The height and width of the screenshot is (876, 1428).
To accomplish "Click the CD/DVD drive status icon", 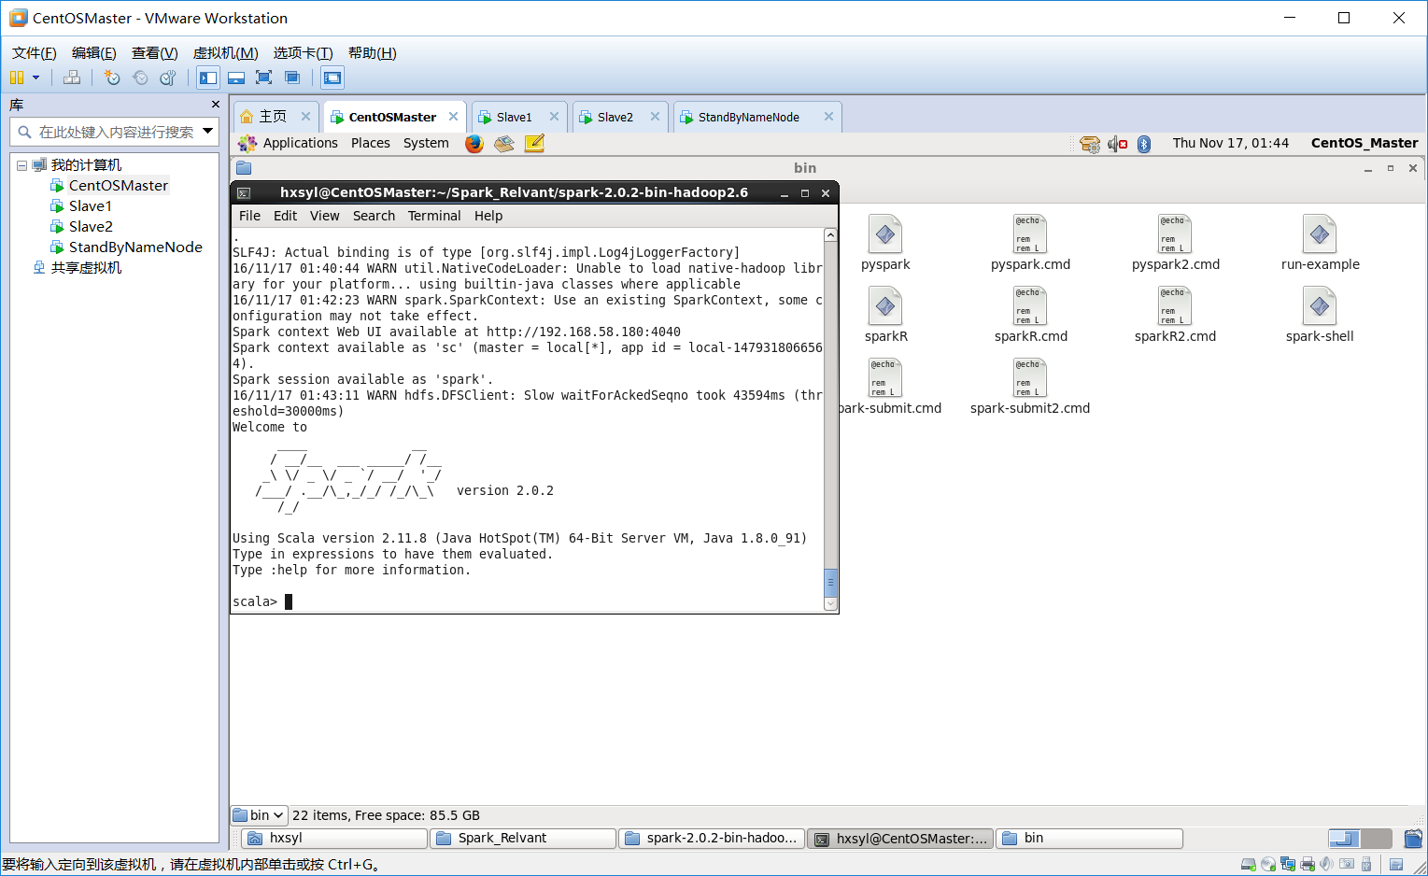I will [1268, 864].
